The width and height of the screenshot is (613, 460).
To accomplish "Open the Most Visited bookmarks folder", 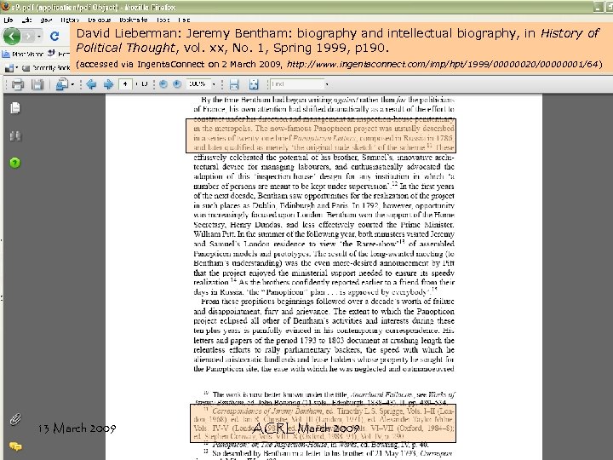I will point(23,54).
